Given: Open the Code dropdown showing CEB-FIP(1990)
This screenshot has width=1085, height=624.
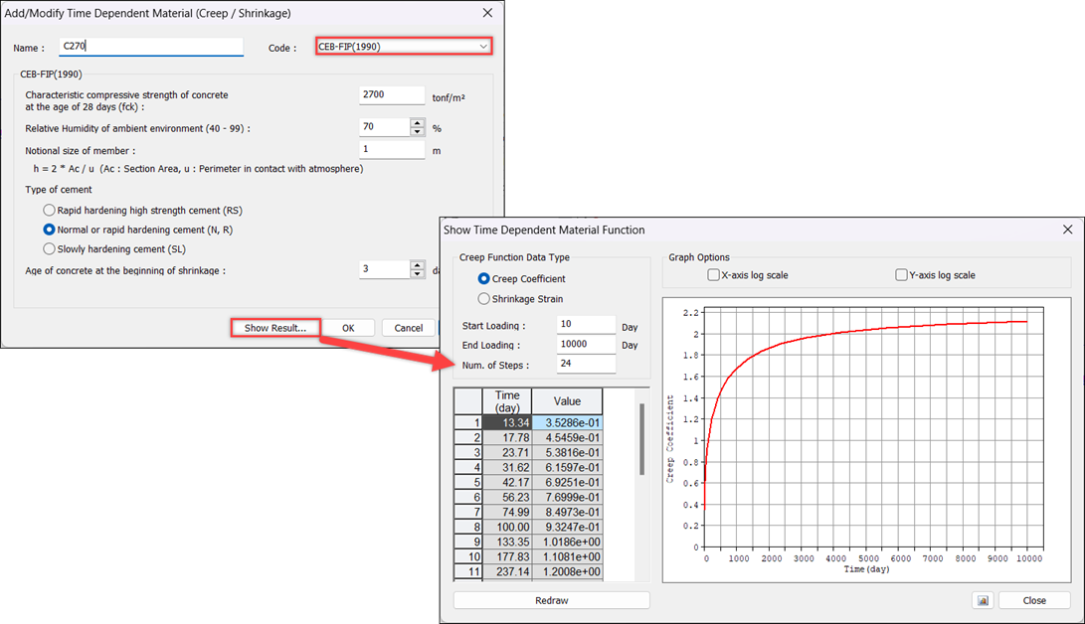Looking at the screenshot, I should pos(404,47).
